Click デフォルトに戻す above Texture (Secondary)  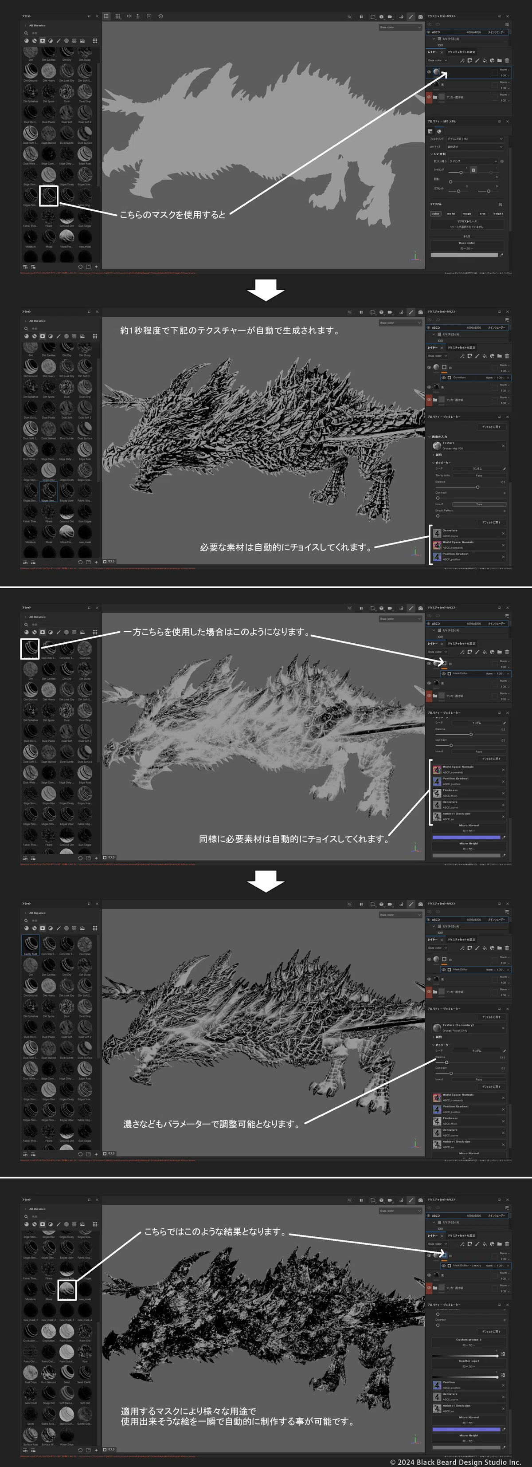pos(492,1017)
